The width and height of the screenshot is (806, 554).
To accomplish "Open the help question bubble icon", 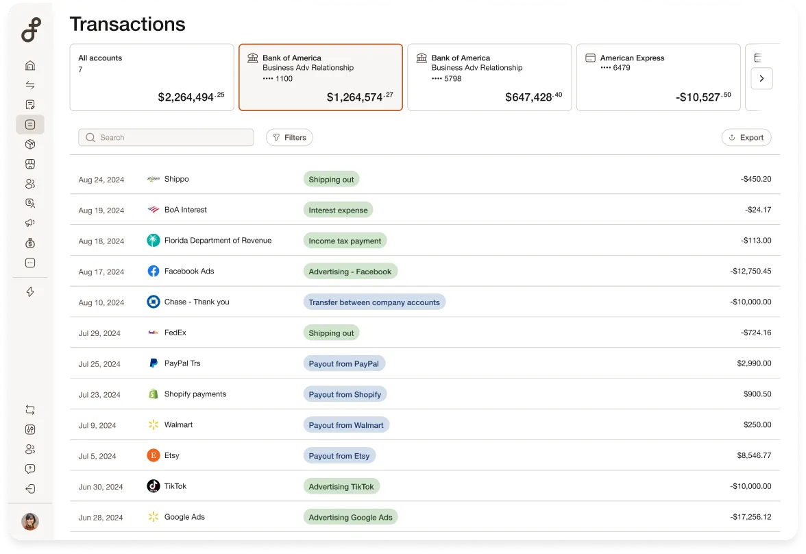I will point(30,468).
